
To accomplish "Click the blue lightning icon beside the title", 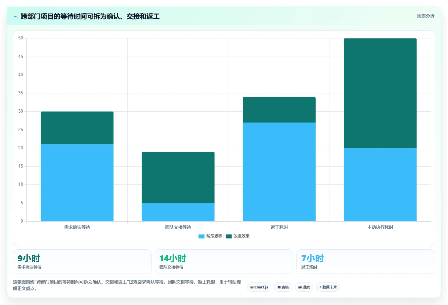I will (16, 17).
